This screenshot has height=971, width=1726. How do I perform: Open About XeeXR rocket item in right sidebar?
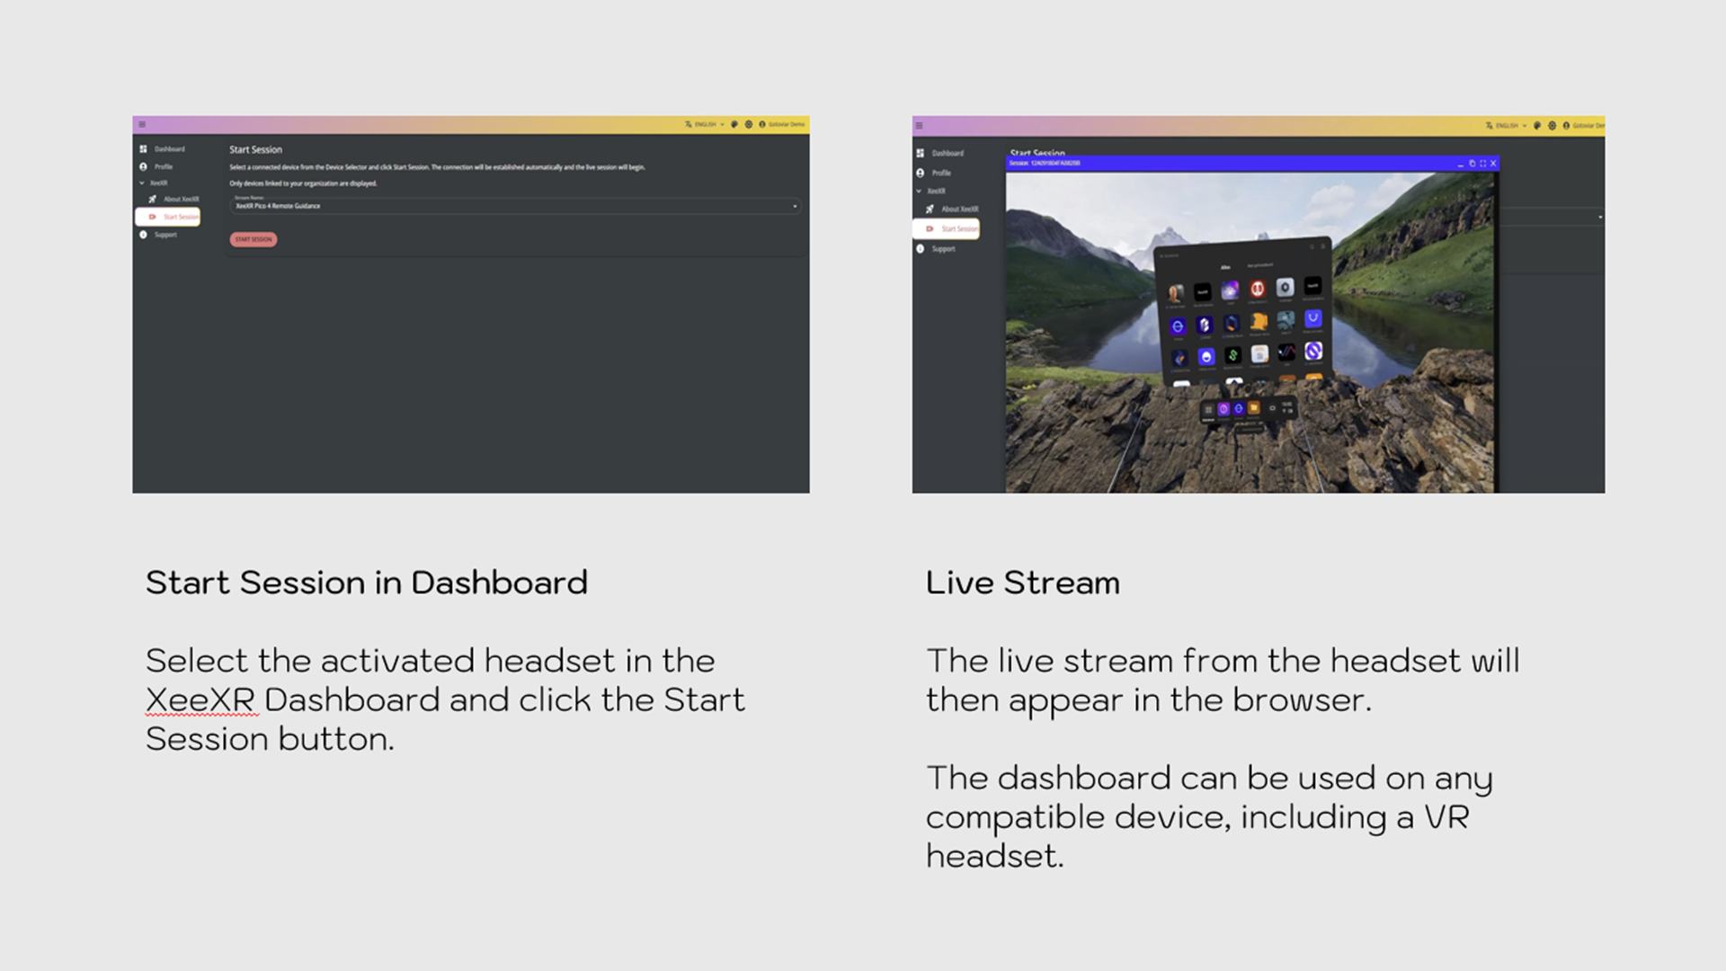[x=952, y=209]
